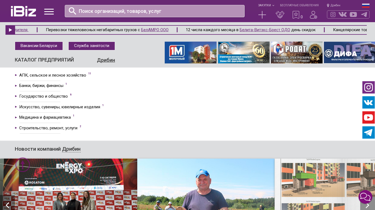Open the chat bubble widget

365,197
